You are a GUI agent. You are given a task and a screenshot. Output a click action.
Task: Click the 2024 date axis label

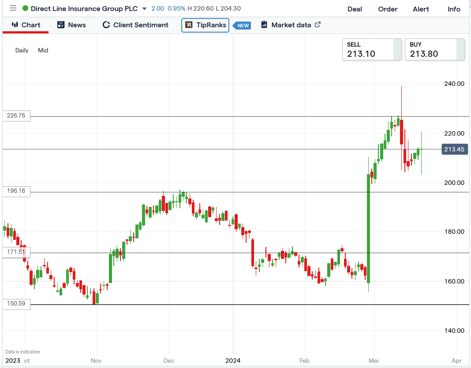[233, 361]
